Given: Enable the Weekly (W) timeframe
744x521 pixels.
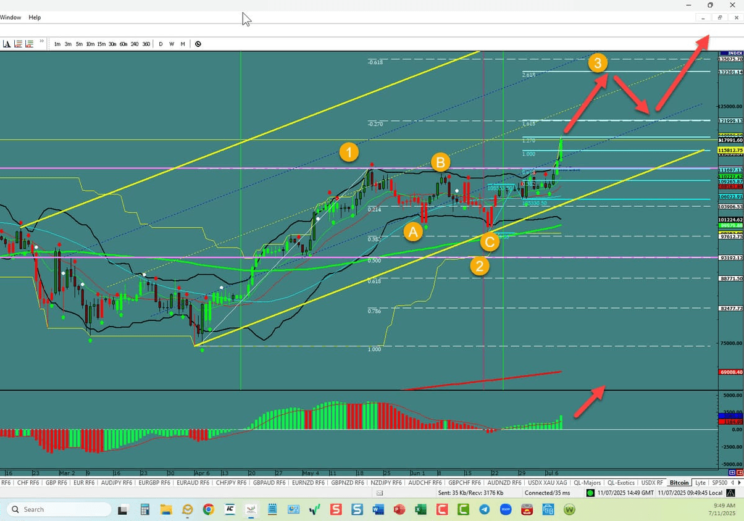Looking at the screenshot, I should pos(171,44).
